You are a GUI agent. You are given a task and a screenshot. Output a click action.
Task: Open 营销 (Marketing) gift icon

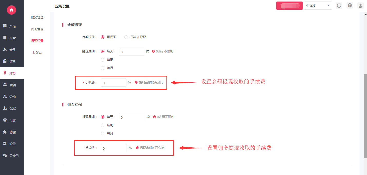coord(5,85)
